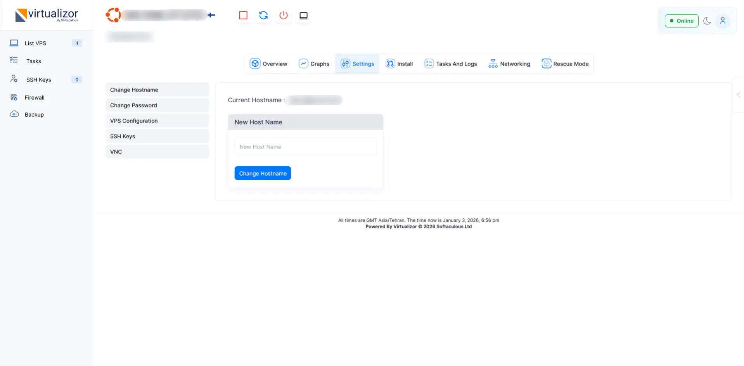The width and height of the screenshot is (744, 366).
Task: Select VPS Configuration in settings list
Action: 157,121
